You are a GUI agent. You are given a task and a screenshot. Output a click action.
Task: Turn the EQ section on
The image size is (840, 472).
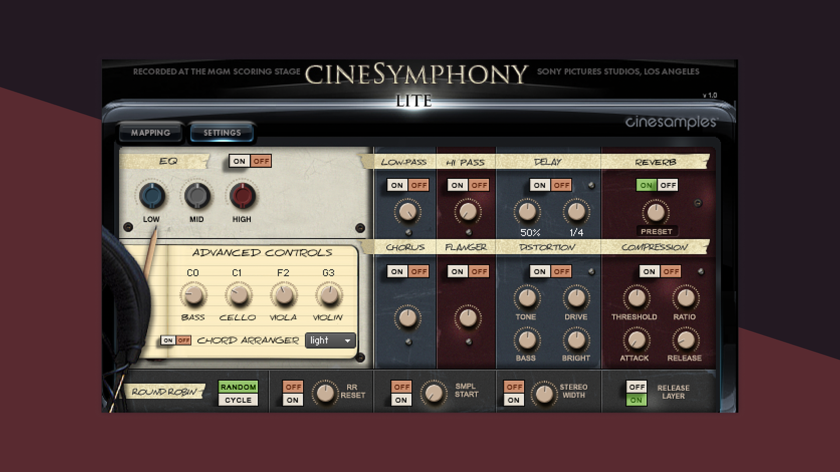click(239, 161)
